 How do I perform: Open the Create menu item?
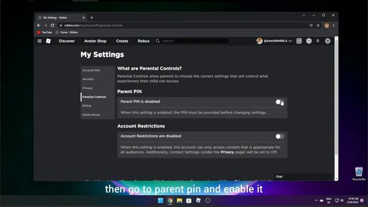pyautogui.click(x=122, y=41)
